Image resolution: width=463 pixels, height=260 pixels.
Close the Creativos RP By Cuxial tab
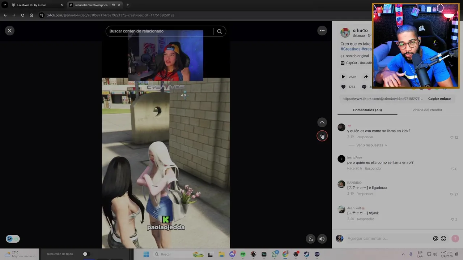tap(61, 5)
